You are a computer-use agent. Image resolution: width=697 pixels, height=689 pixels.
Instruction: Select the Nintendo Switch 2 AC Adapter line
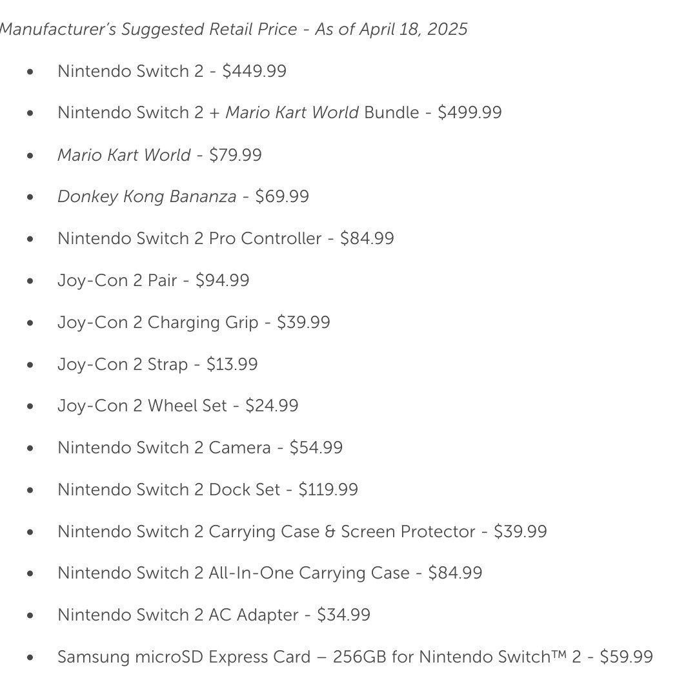pyautogui.click(x=214, y=615)
